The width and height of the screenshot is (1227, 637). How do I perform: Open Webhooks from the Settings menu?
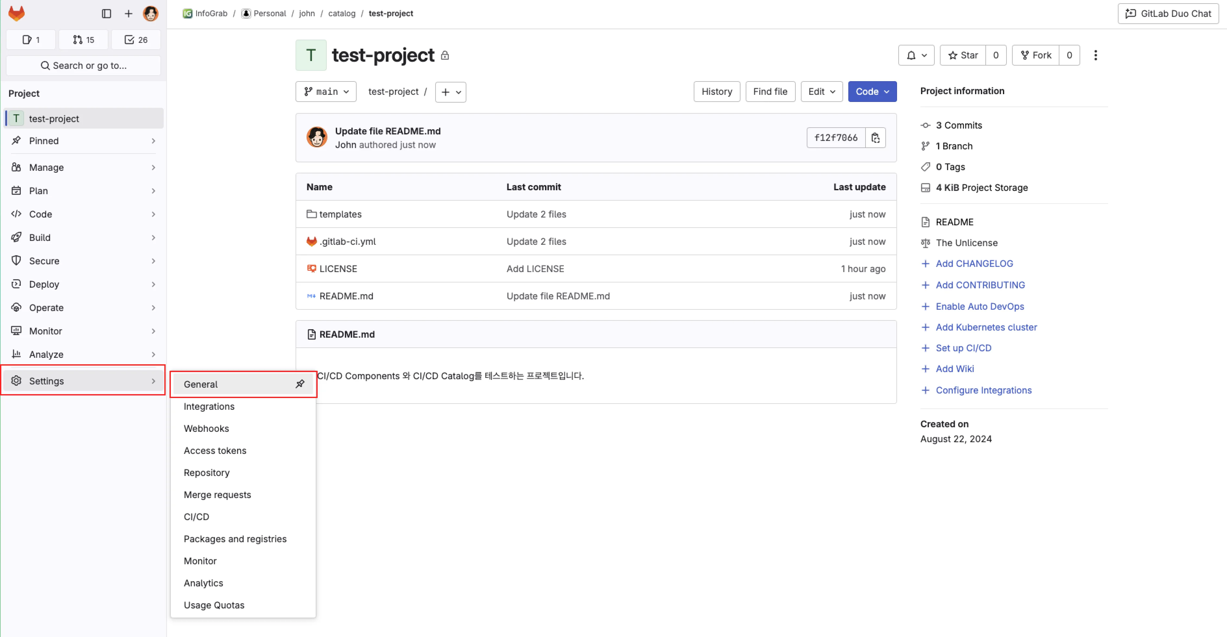pyautogui.click(x=206, y=429)
